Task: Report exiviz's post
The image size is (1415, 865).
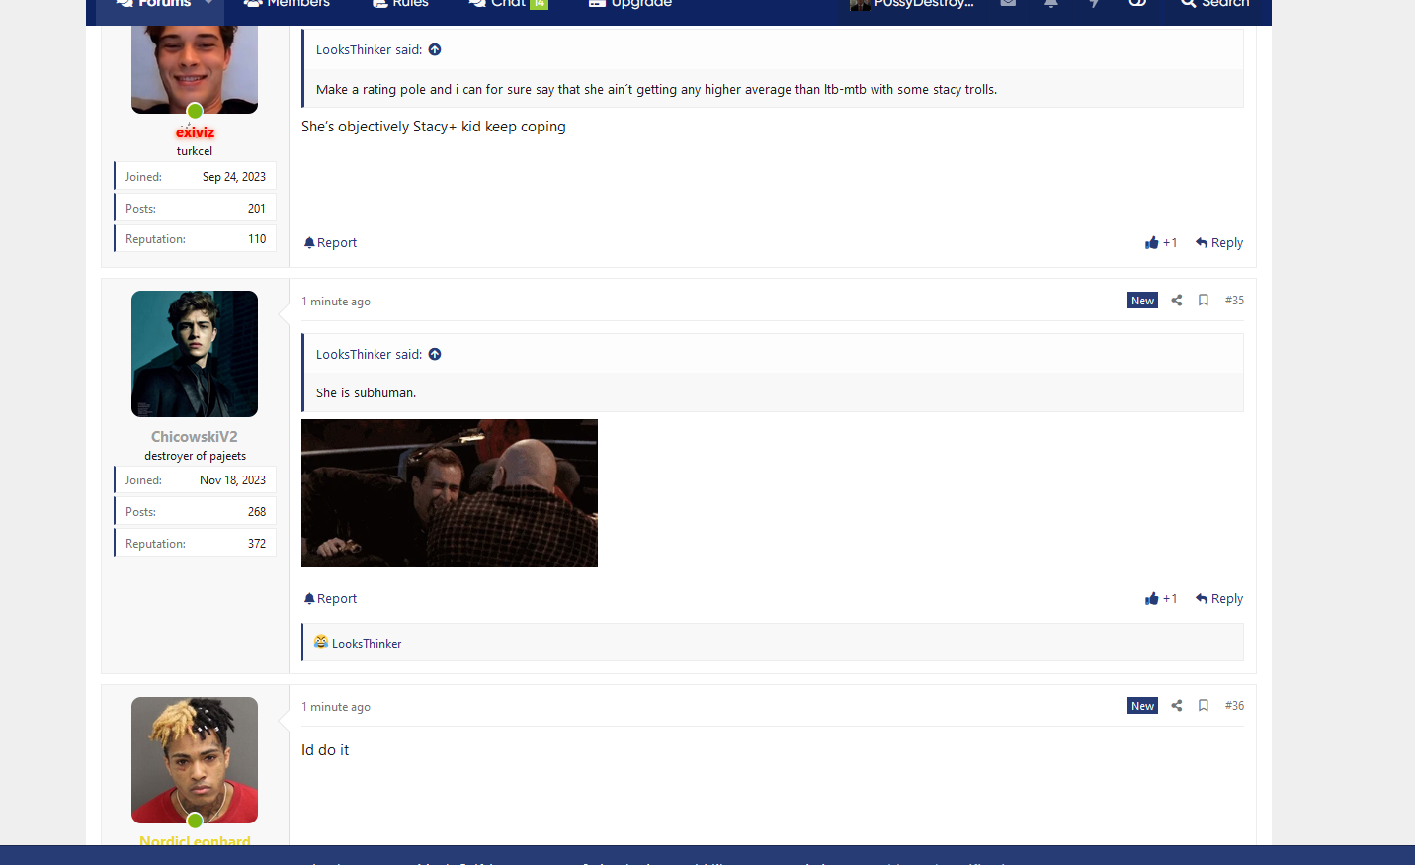Action: point(330,243)
